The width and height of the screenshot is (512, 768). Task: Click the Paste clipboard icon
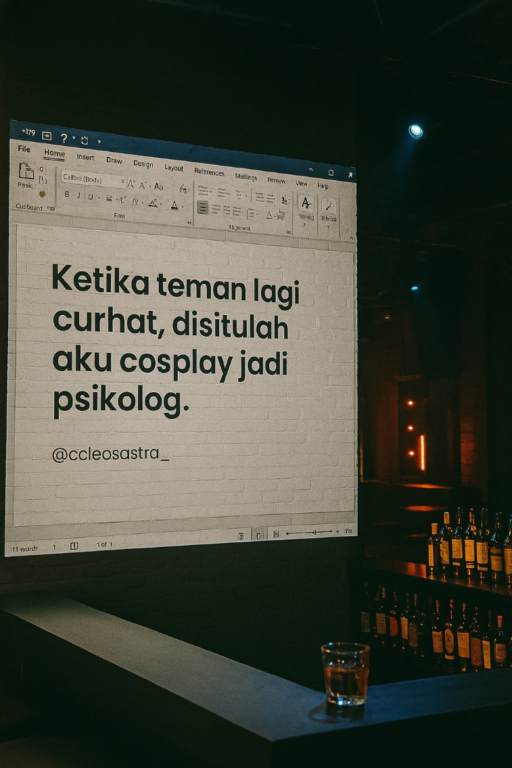26,172
